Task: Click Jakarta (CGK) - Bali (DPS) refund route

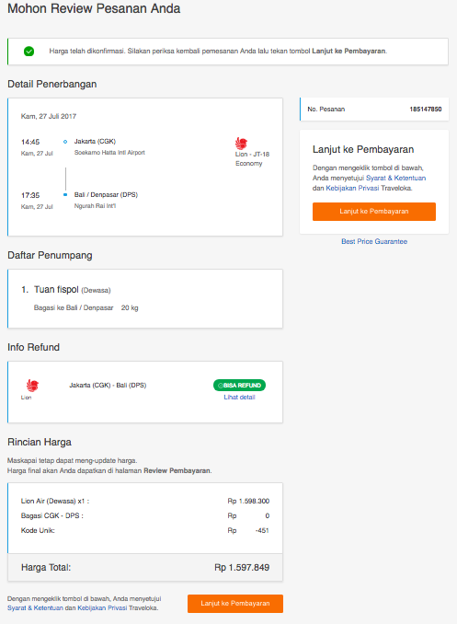Action: coord(108,386)
